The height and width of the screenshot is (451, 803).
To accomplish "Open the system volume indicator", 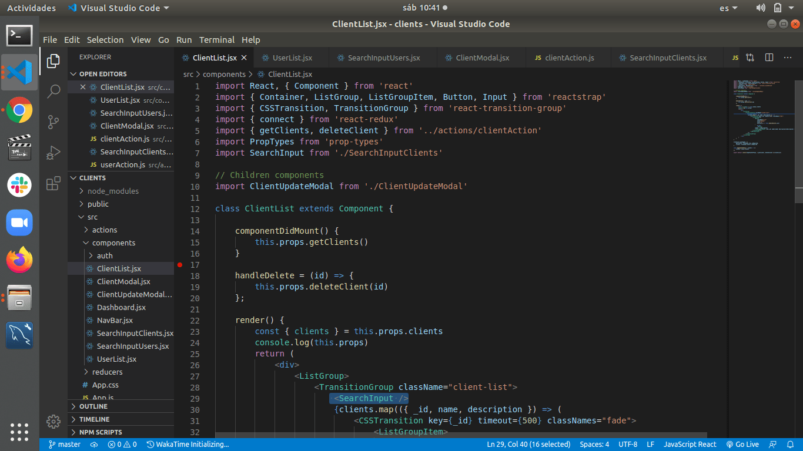I will point(761,8).
